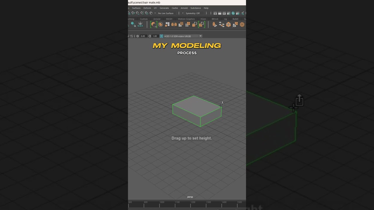
Task: Click the Extrude shelf icon
Action: 215,24
